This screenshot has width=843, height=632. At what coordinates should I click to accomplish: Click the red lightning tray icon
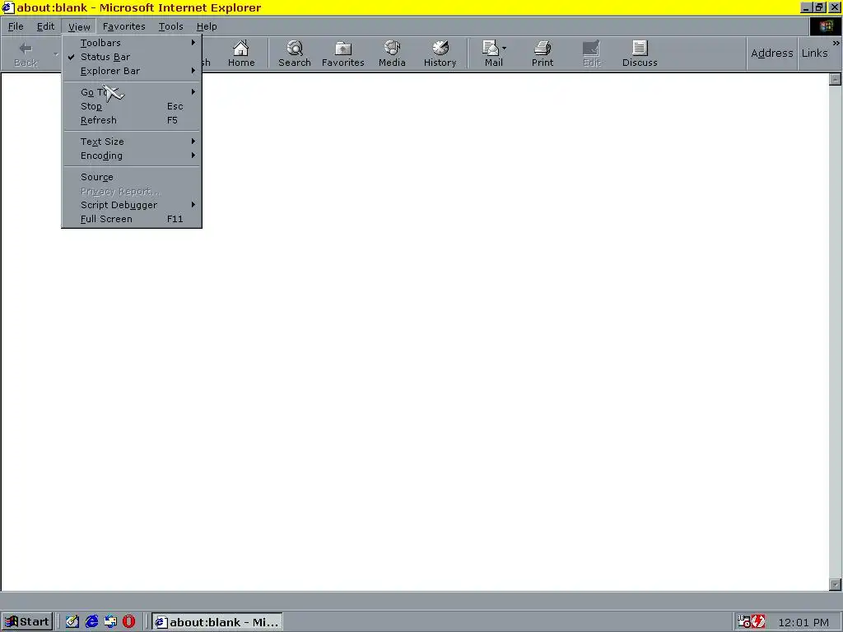[x=758, y=621]
